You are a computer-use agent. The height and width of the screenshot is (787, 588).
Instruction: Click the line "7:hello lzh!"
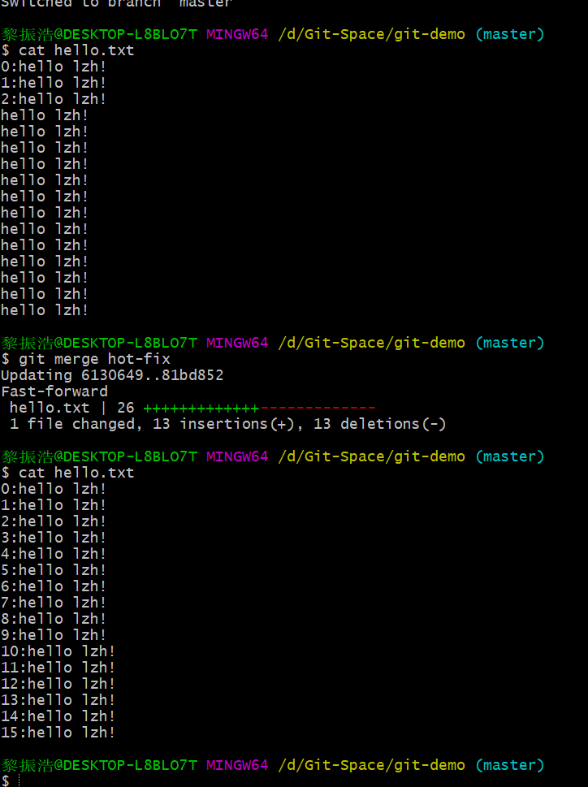click(54, 603)
